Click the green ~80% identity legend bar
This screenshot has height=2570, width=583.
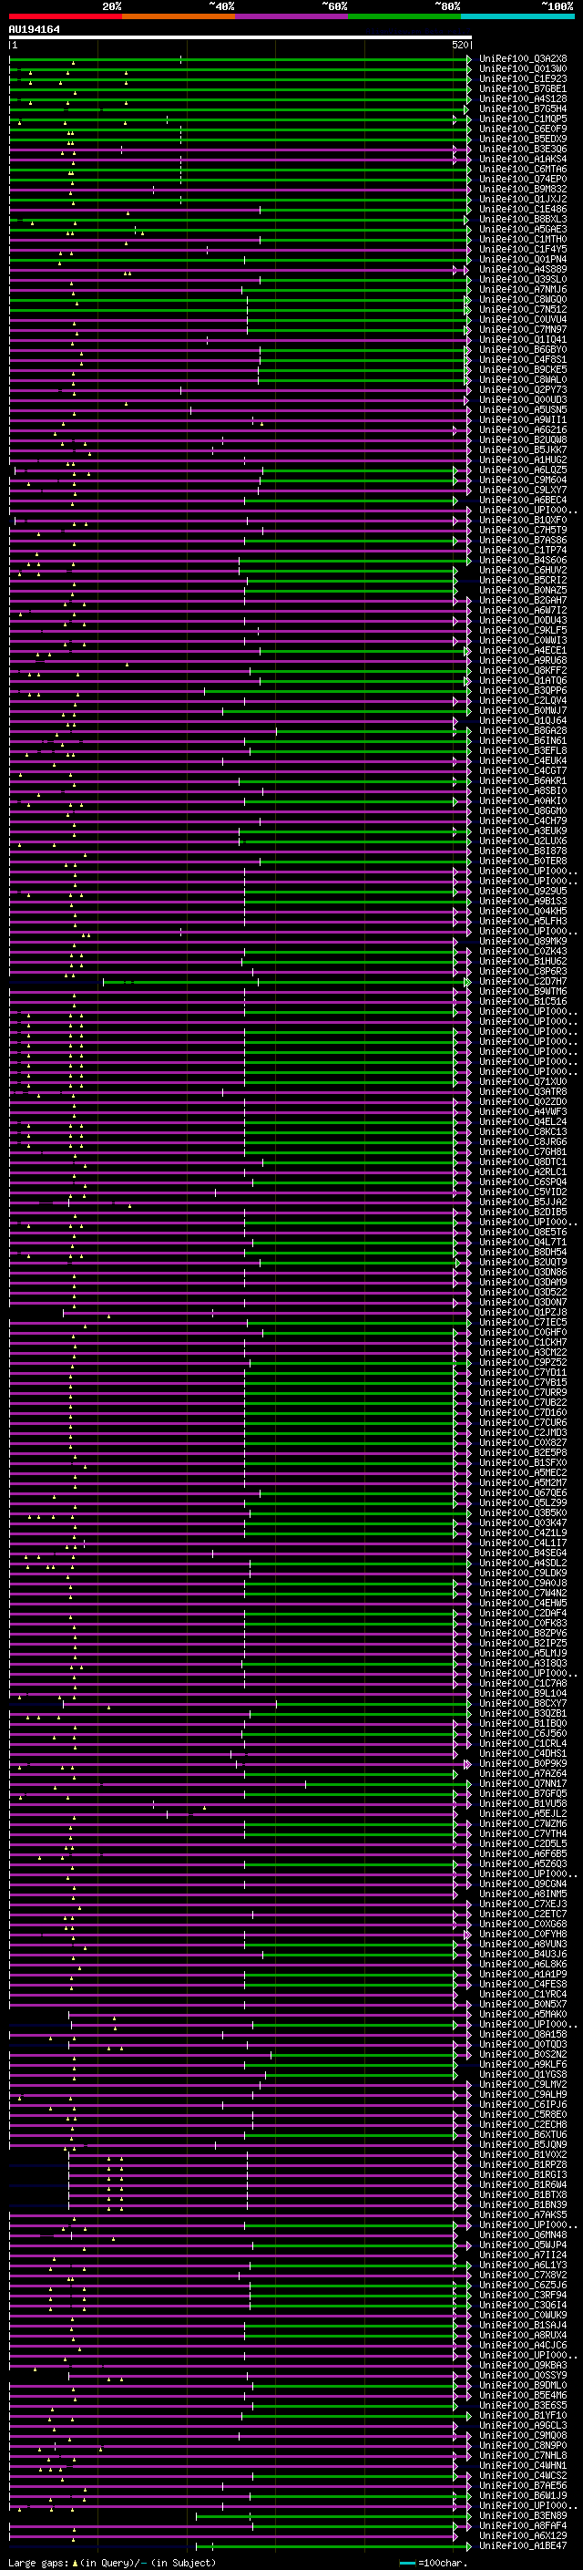point(404,16)
